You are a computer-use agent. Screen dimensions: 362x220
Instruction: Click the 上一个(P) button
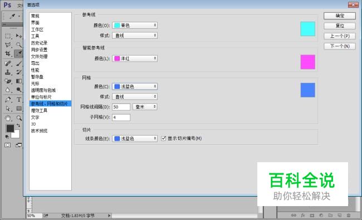pos(340,36)
